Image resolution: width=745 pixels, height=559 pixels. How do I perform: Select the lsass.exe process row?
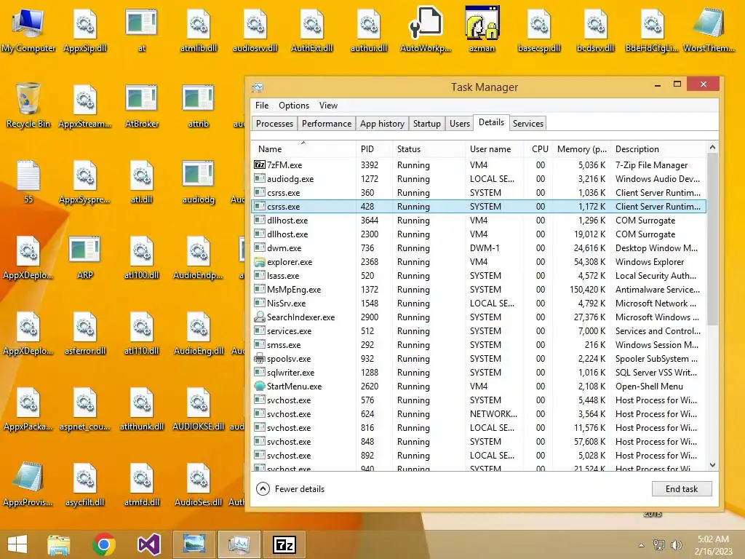tap(479, 276)
